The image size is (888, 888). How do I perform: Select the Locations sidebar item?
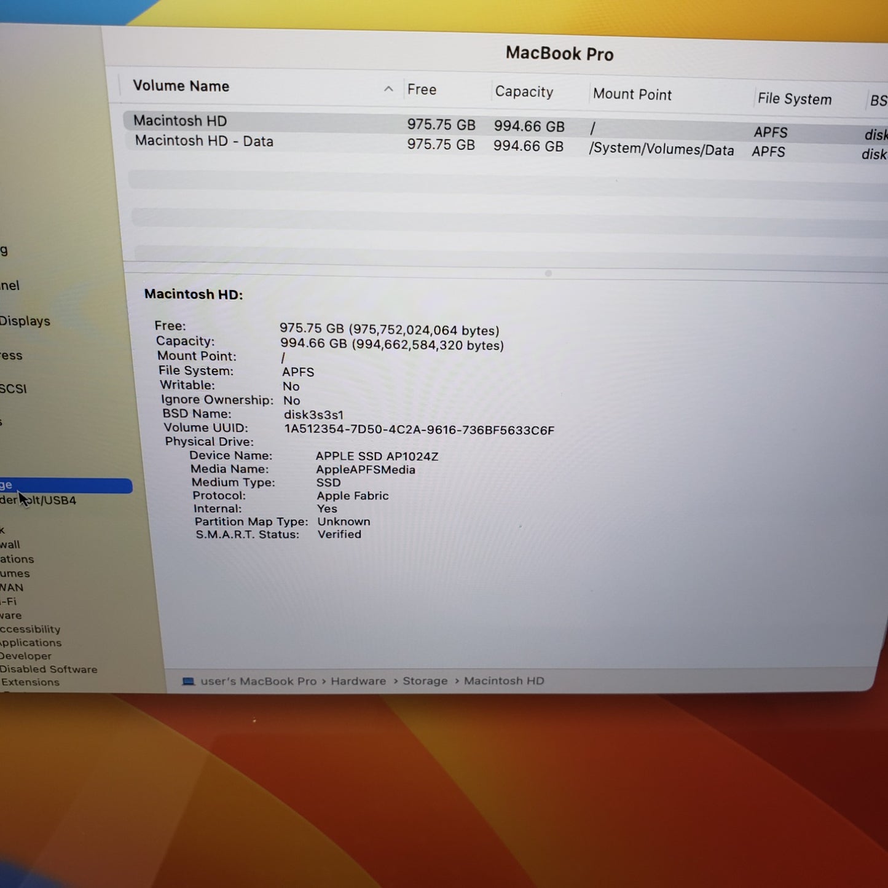point(17,559)
